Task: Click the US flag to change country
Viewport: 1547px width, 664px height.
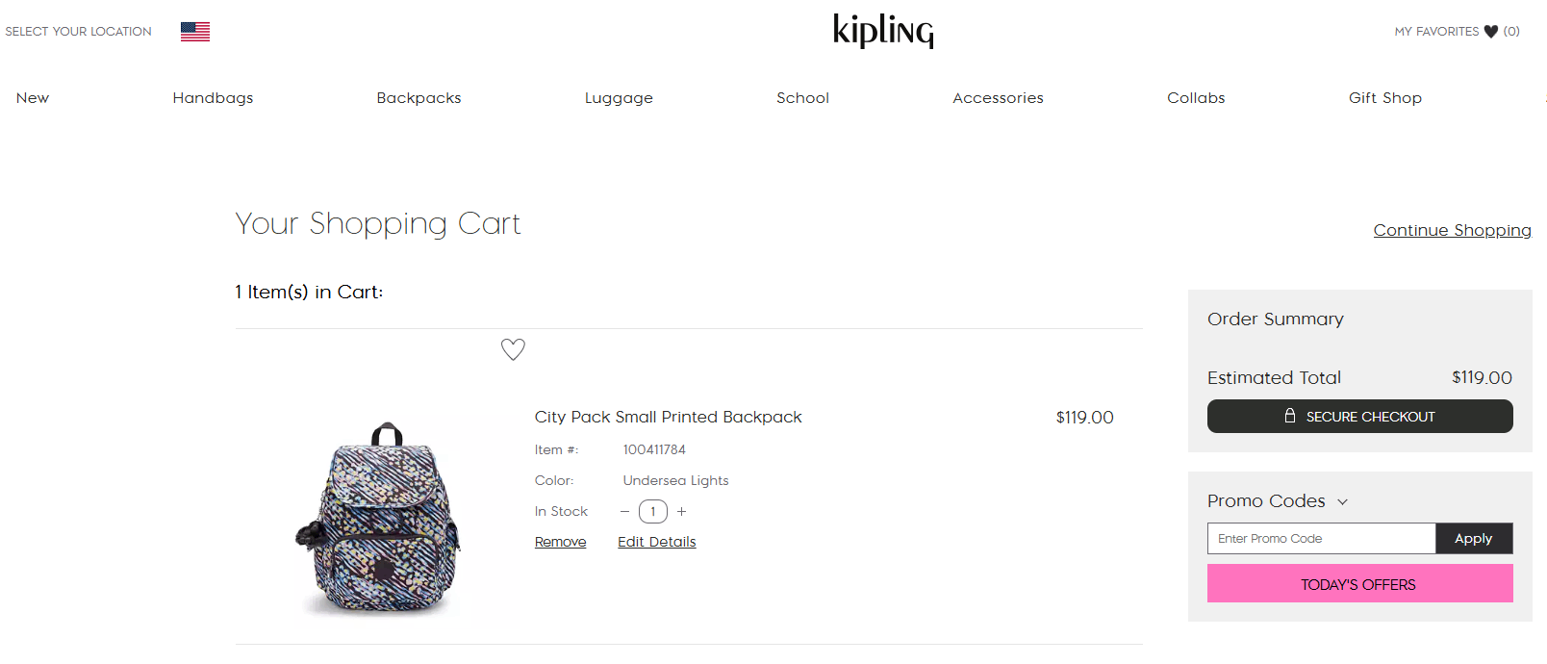Action: [x=194, y=31]
